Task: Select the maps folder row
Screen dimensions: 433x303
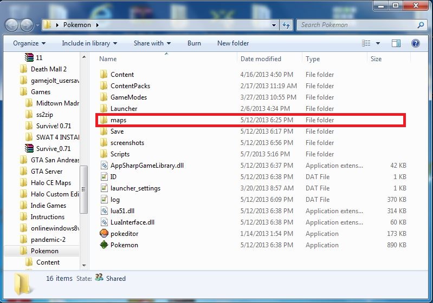Action: pyautogui.click(x=250, y=120)
